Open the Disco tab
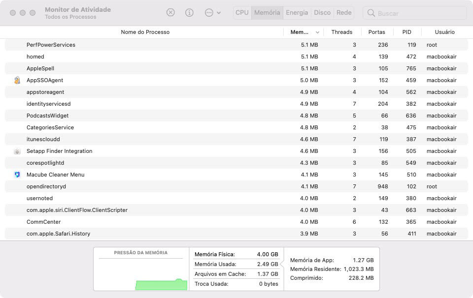473x298 pixels. click(x=322, y=13)
